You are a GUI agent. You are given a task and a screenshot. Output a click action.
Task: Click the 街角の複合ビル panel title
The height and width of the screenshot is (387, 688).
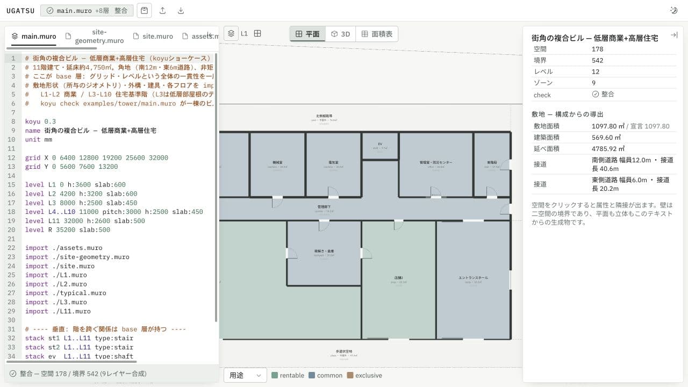coord(595,38)
